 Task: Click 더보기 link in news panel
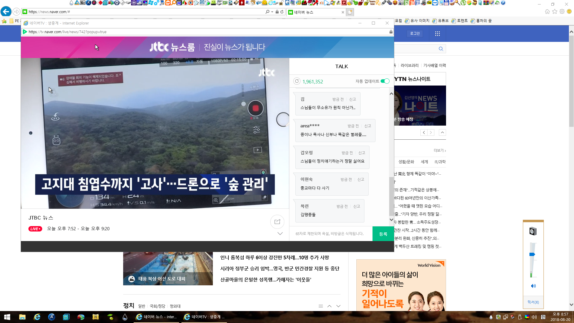440,150
